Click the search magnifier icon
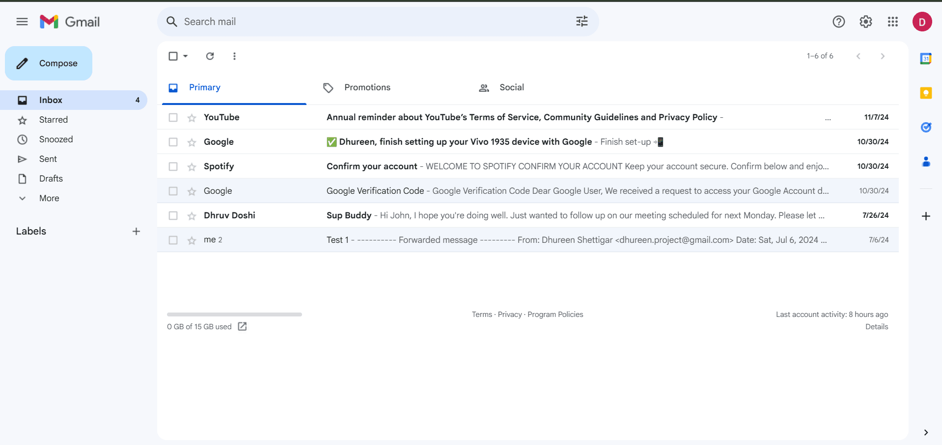Image resolution: width=942 pixels, height=445 pixels. pos(171,22)
